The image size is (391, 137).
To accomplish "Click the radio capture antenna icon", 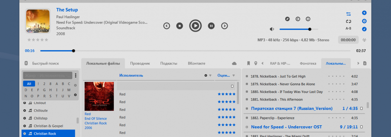I will point(364,40).
